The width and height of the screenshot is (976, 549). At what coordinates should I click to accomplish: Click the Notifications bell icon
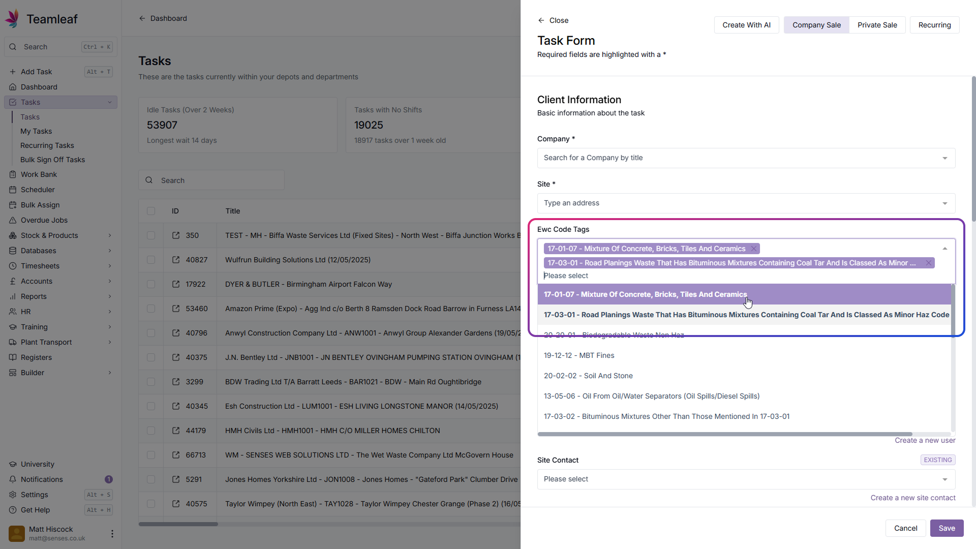click(13, 479)
